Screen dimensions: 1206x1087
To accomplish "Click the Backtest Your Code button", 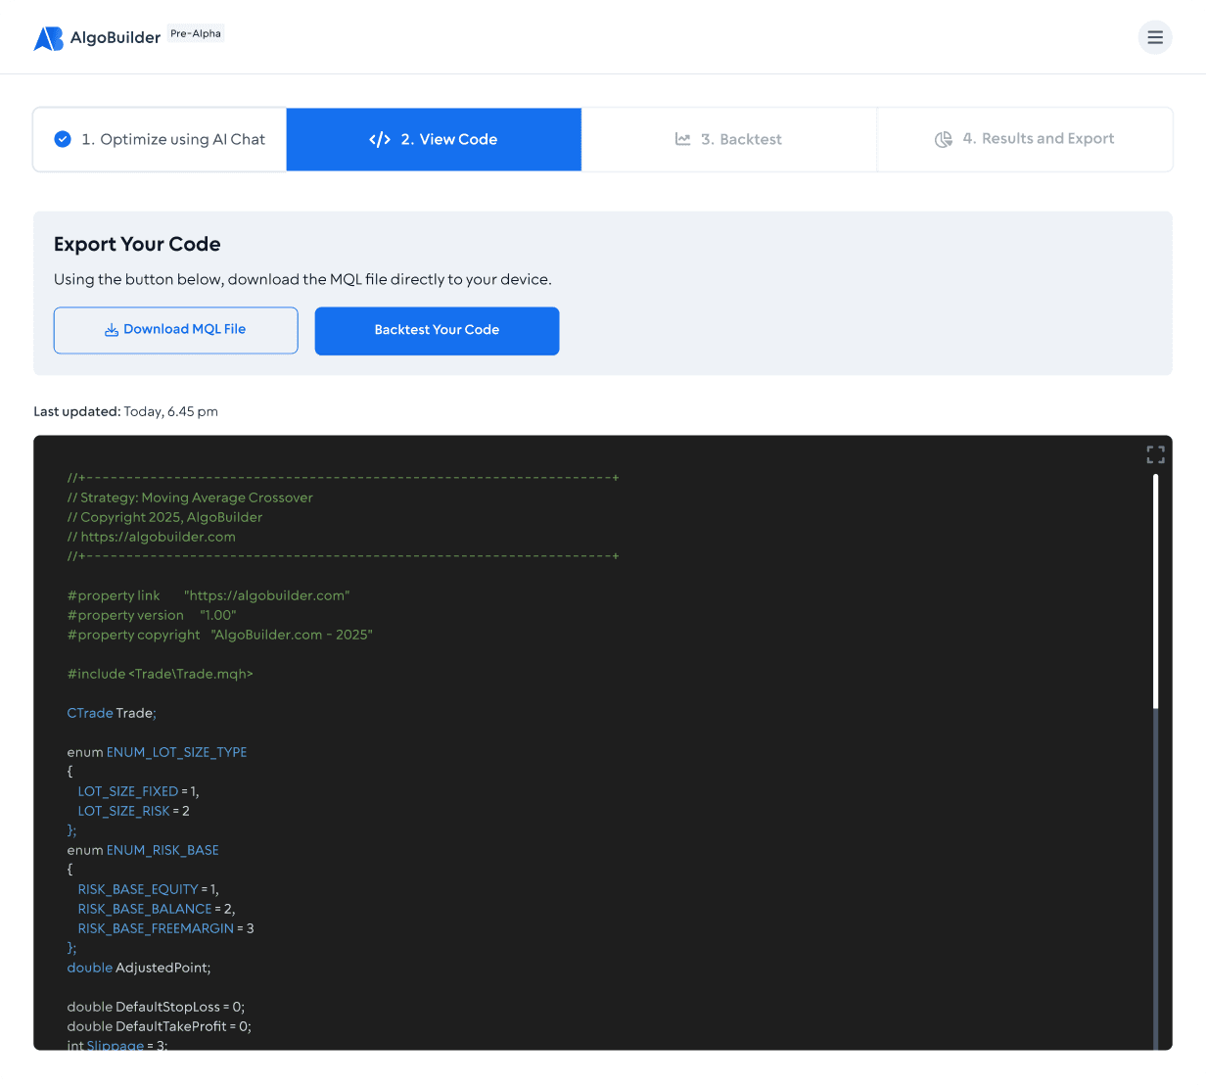I will pos(437,331).
